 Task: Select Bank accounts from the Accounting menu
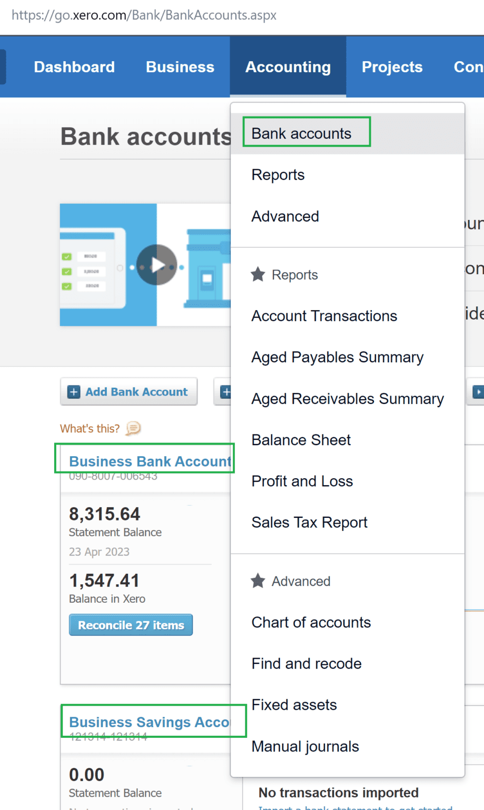click(x=301, y=133)
